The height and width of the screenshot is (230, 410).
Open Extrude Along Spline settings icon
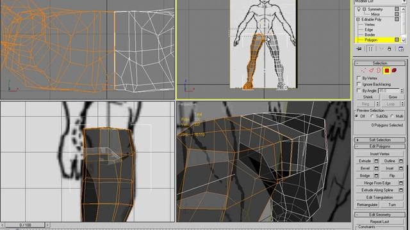point(401,190)
